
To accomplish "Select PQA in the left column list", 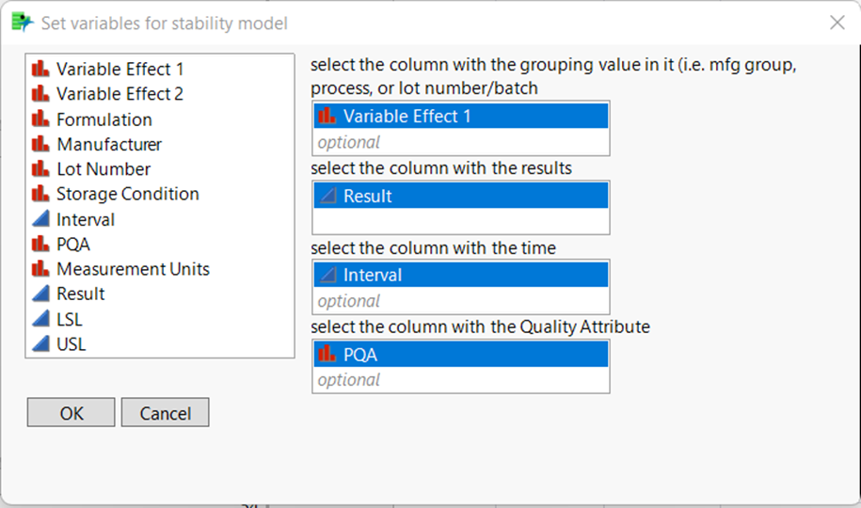I will tap(73, 245).
